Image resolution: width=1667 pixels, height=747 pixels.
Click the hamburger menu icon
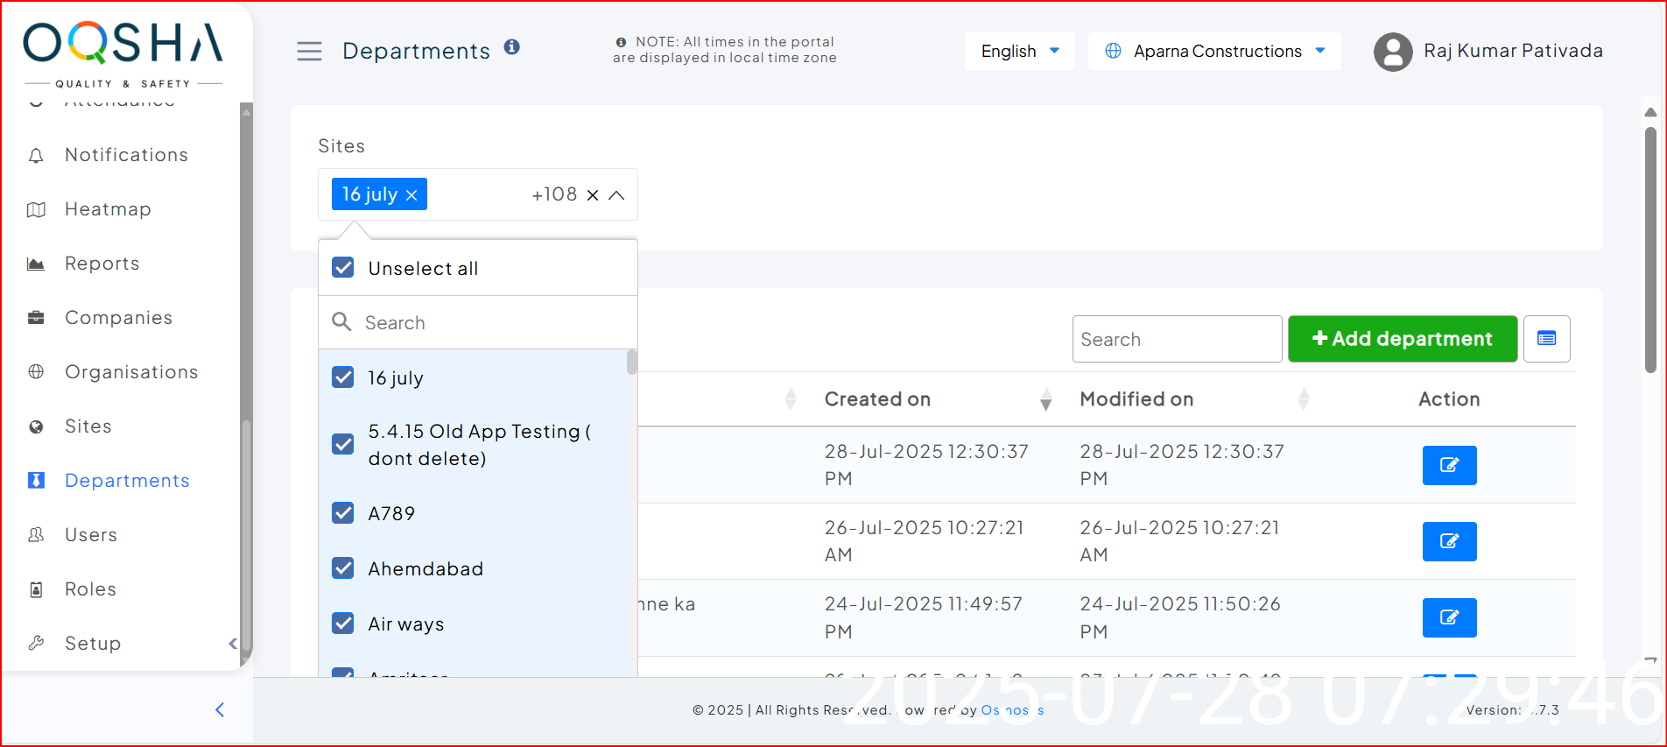(309, 52)
